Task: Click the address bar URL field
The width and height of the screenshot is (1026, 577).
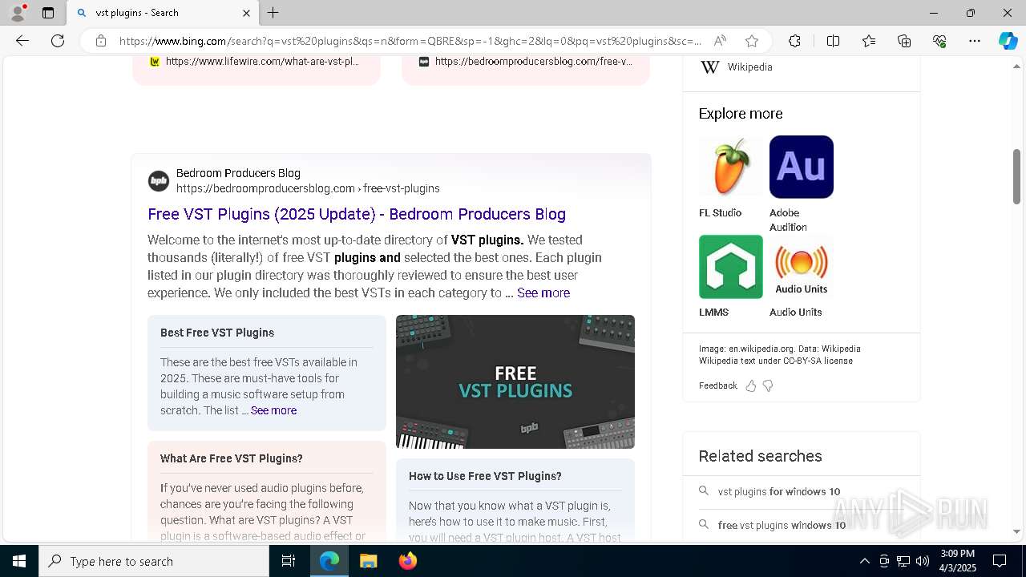Action: [410, 41]
